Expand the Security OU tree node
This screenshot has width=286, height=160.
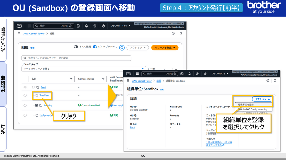click(36, 106)
